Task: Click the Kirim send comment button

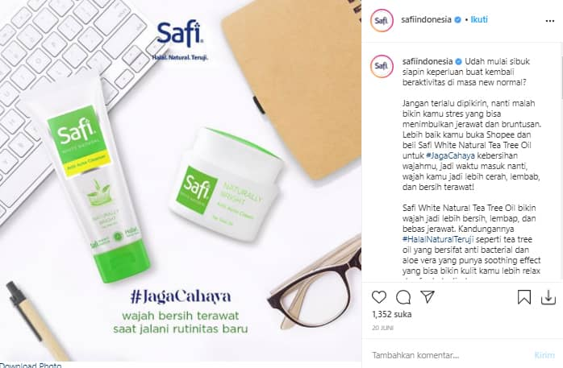Action: (544, 355)
